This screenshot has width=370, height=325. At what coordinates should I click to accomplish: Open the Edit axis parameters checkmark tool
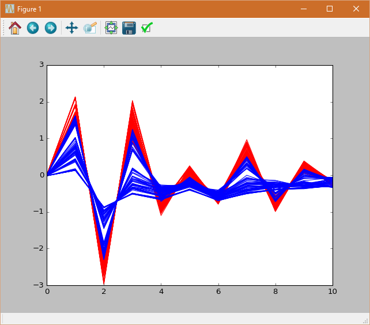coord(147,28)
